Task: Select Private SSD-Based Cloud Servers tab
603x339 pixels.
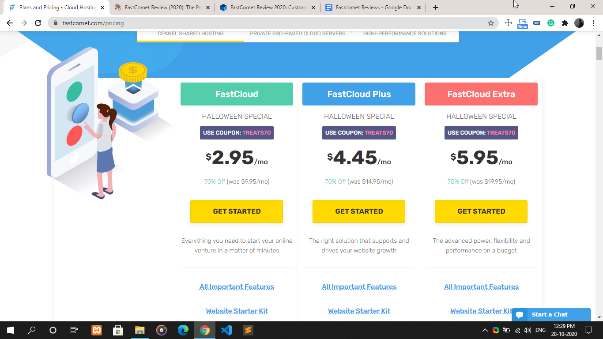Action: 298,34
